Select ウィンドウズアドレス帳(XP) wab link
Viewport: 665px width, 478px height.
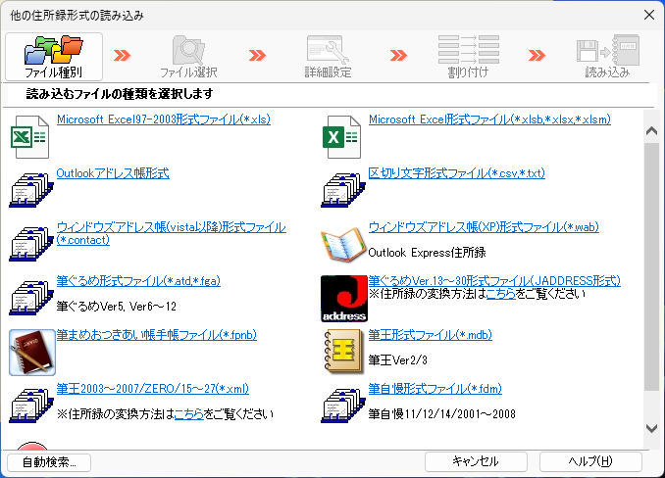pyautogui.click(x=484, y=227)
